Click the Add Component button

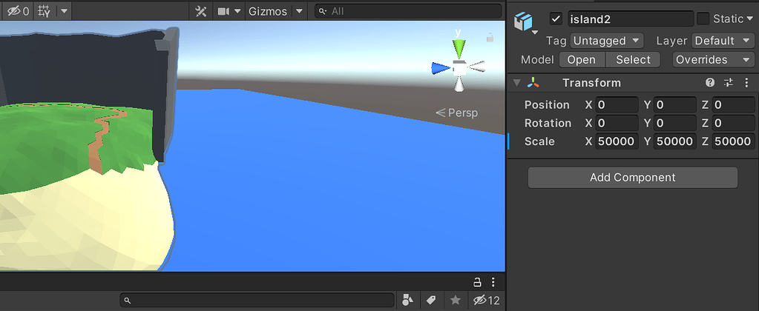click(633, 178)
